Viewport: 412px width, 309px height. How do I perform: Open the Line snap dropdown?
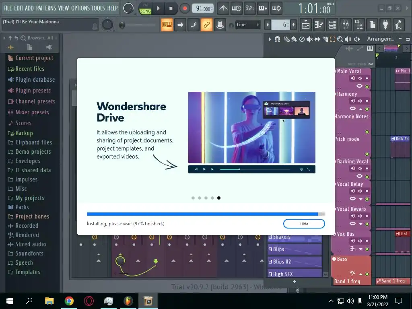pos(247,25)
